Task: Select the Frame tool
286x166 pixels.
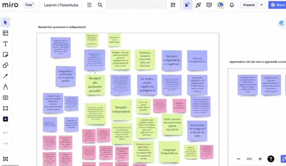Action: click(x=6, y=108)
